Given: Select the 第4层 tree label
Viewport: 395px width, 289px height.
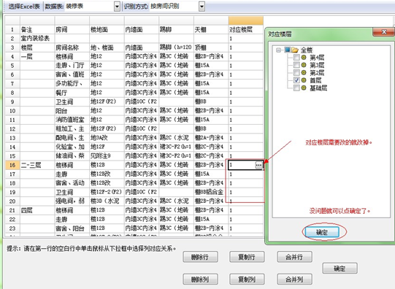Looking at the screenshot, I should click(317, 58).
